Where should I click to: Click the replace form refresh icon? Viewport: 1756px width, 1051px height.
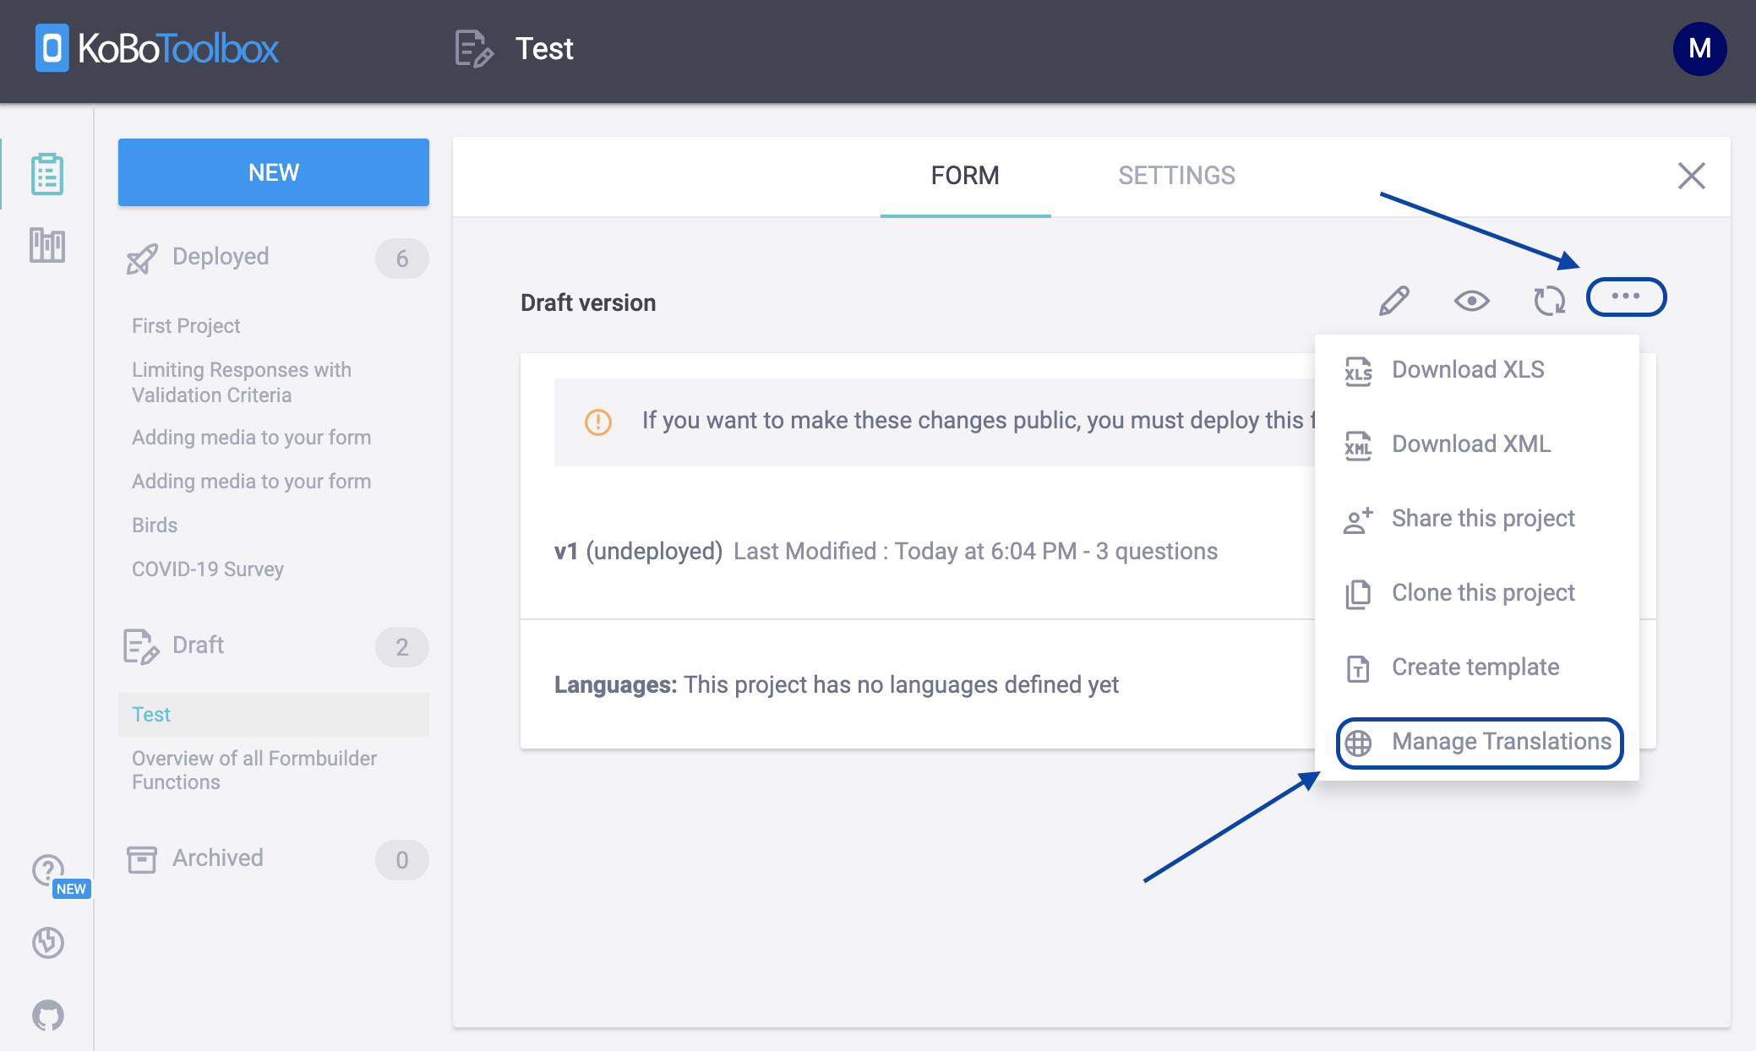(1549, 301)
